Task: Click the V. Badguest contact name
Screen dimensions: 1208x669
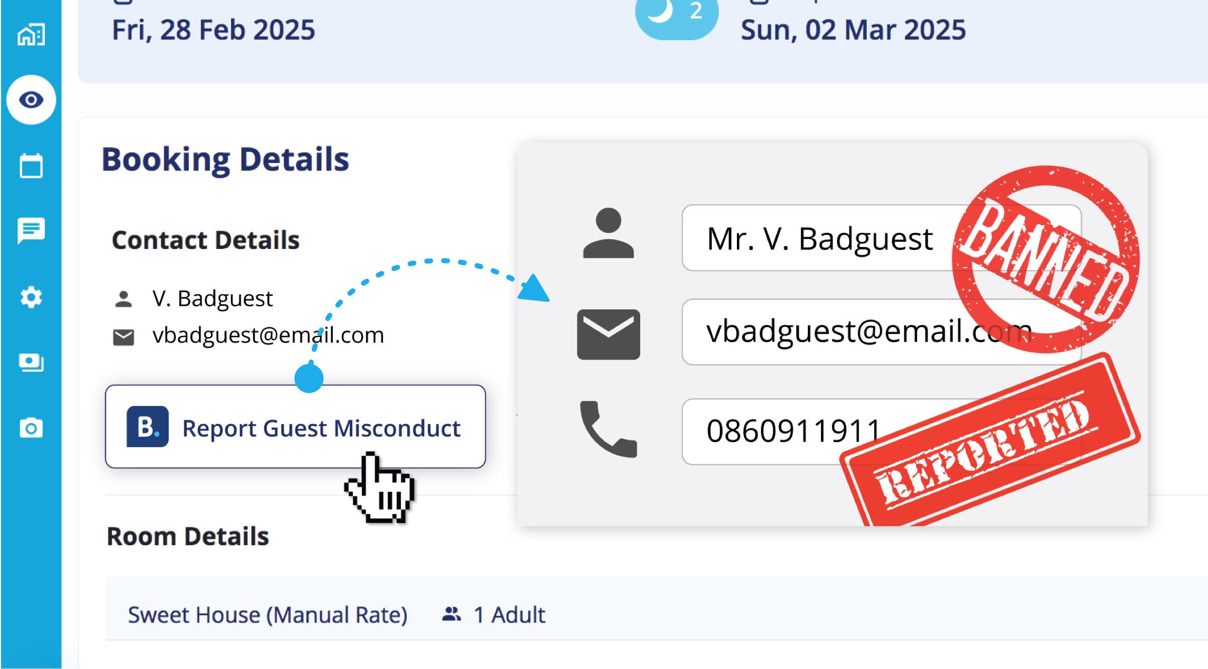Action: 212,299
